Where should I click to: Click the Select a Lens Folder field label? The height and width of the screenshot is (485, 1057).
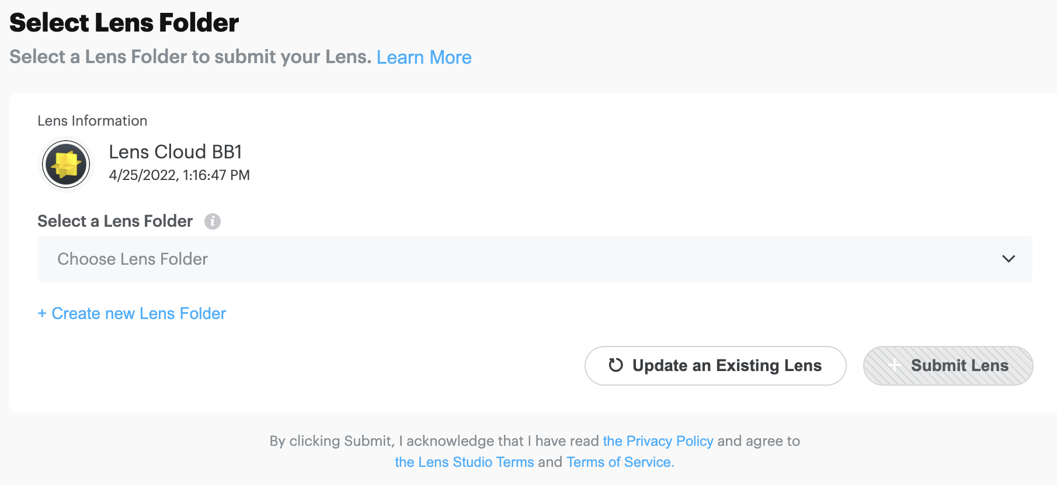tap(115, 221)
